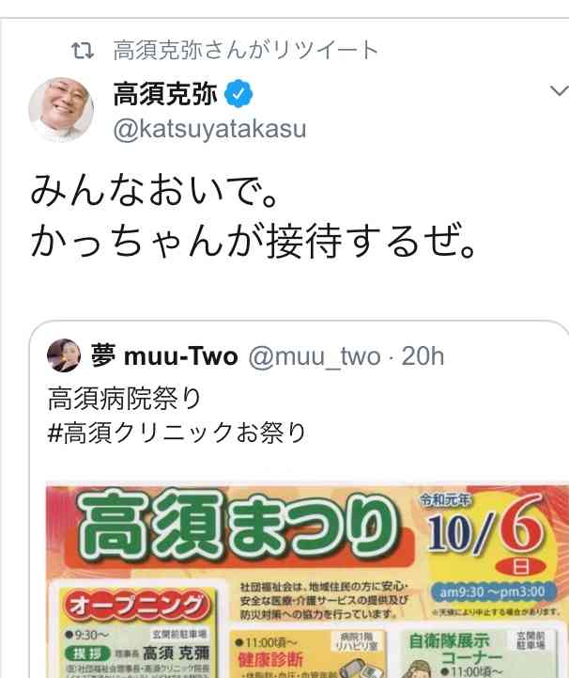The width and height of the screenshot is (569, 678).
Task: Click かっちゃんが接待するぜ。 text line
Action: click(x=254, y=240)
